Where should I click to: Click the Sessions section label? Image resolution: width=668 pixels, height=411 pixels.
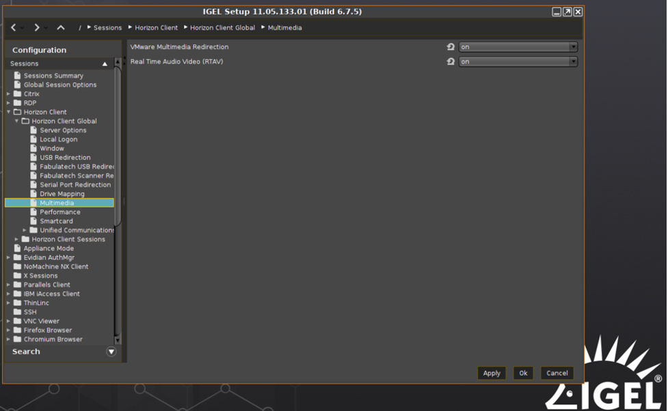25,63
